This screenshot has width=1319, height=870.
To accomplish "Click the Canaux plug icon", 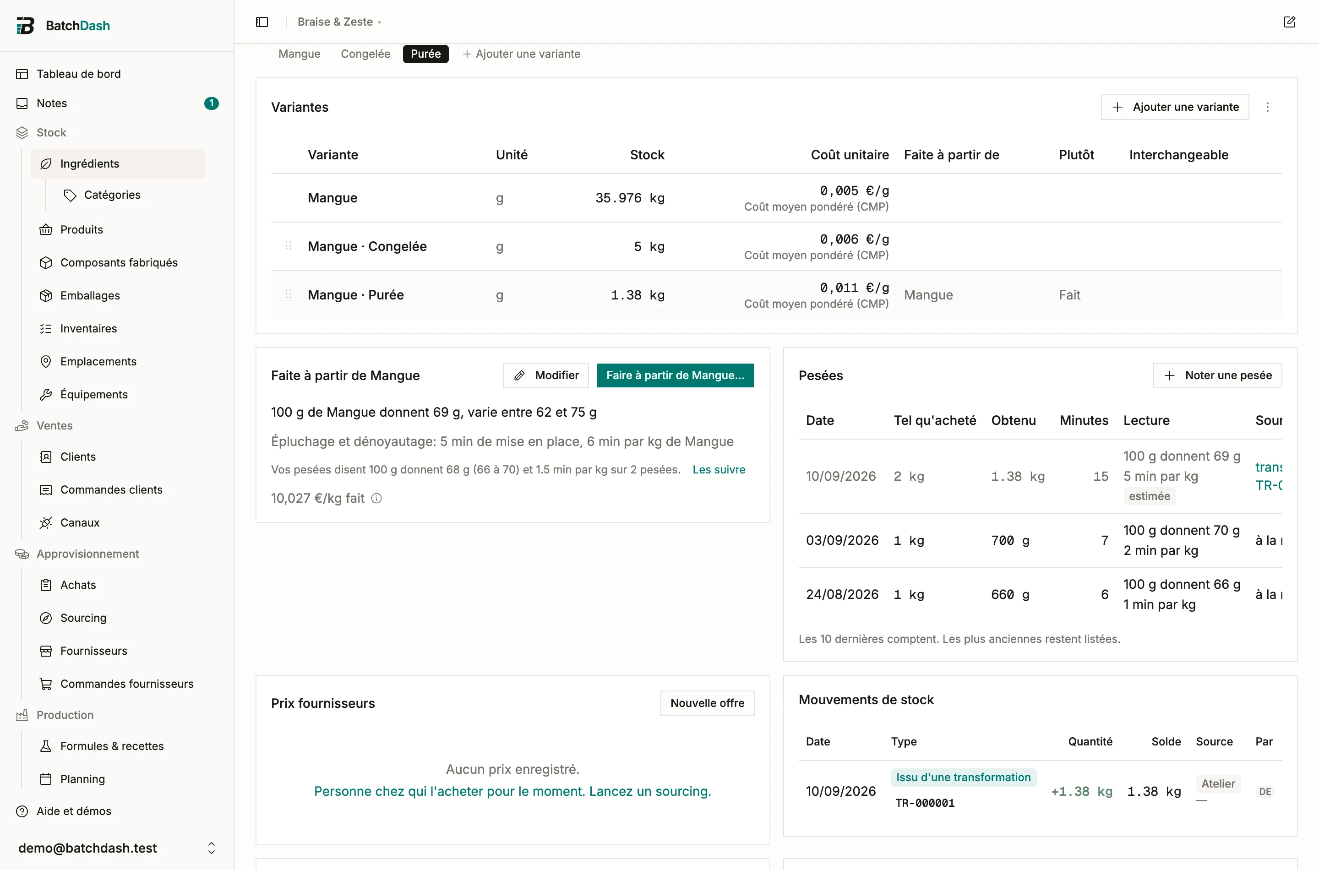I will coord(46,522).
